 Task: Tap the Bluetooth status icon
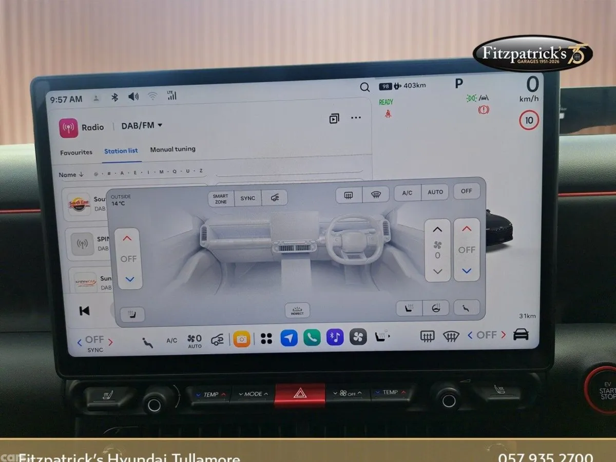point(115,98)
